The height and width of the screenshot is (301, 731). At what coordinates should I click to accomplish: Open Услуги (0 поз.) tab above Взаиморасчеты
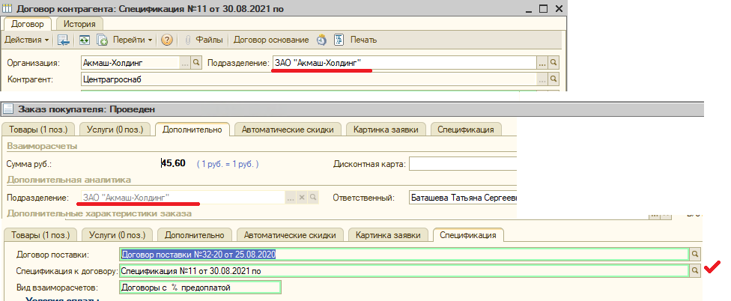(x=115, y=130)
